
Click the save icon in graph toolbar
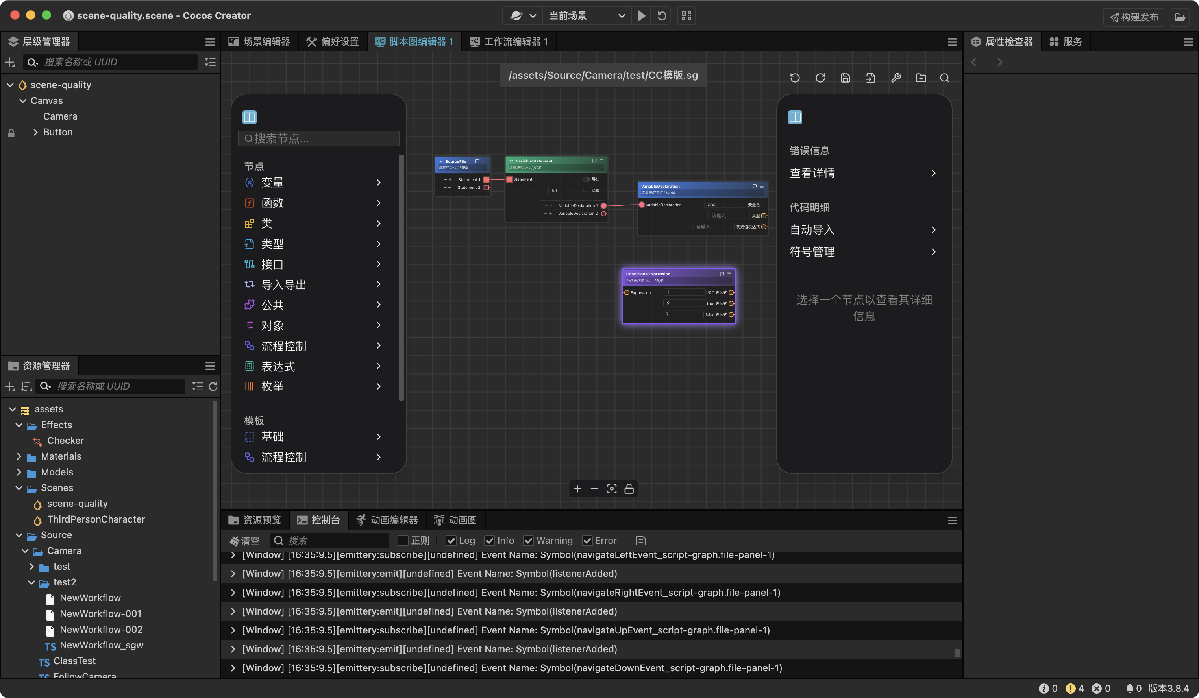[845, 78]
